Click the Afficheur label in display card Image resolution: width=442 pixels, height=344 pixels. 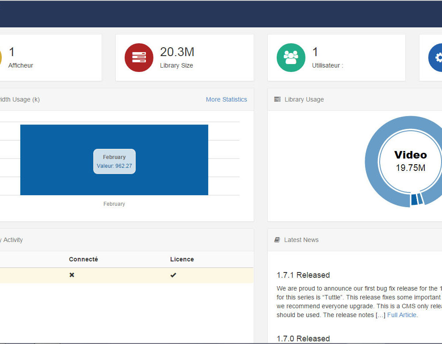[21, 65]
